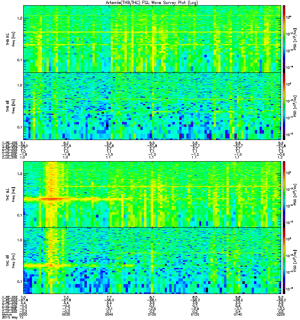Click the THB X_RE_GSE value "5.4"
This screenshot has height=320, width=300.
click(x=109, y=143)
